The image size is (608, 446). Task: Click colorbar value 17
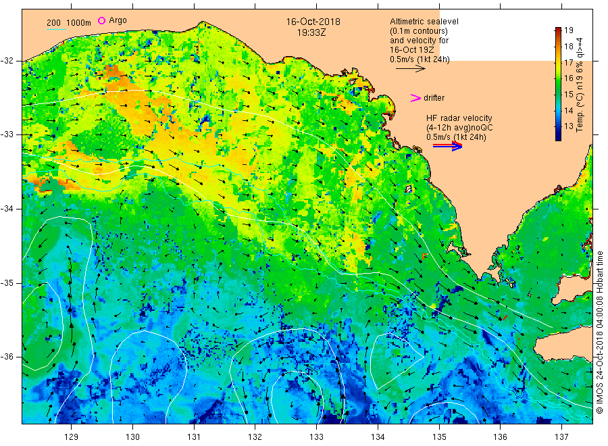[x=568, y=62]
